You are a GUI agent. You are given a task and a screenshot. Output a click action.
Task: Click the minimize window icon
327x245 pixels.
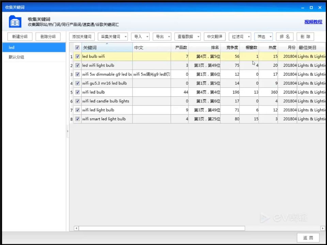pyautogui.click(x=302, y=8)
